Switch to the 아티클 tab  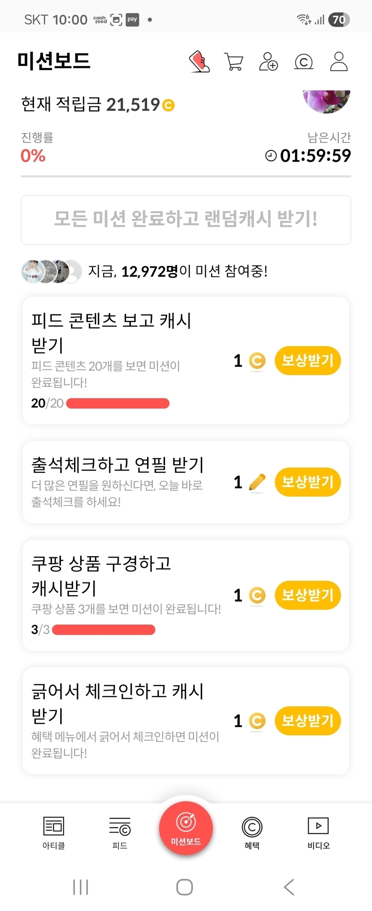(54, 833)
